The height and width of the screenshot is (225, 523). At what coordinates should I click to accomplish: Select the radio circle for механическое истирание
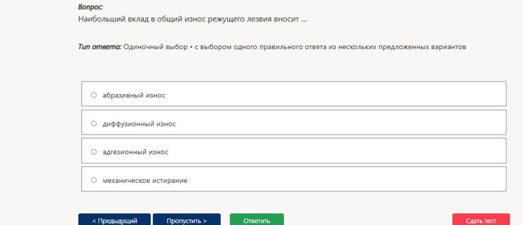[x=94, y=180]
